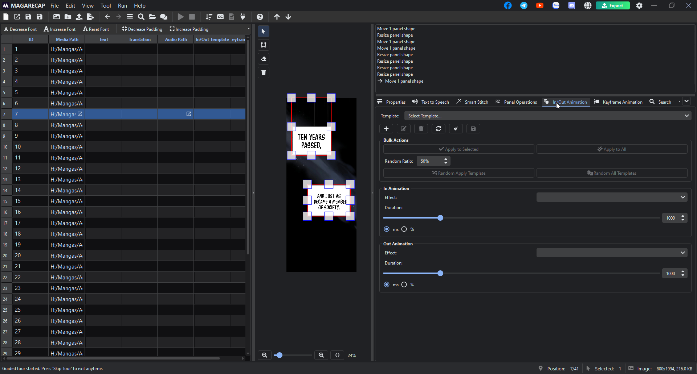Click the plug icon in toolbar
The width and height of the screenshot is (697, 374).
click(243, 17)
